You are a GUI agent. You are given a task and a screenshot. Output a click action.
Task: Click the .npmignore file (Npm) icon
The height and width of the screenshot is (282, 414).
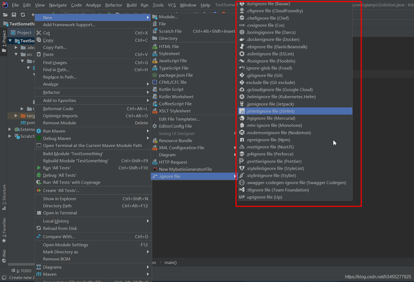click(x=242, y=140)
